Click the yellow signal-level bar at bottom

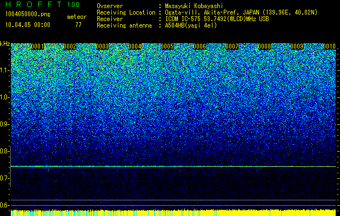point(173,213)
